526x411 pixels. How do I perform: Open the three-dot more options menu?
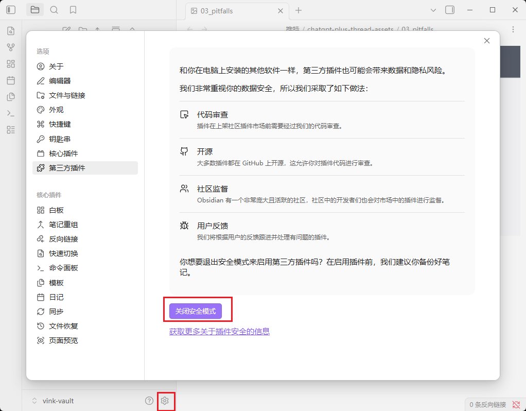click(x=513, y=29)
